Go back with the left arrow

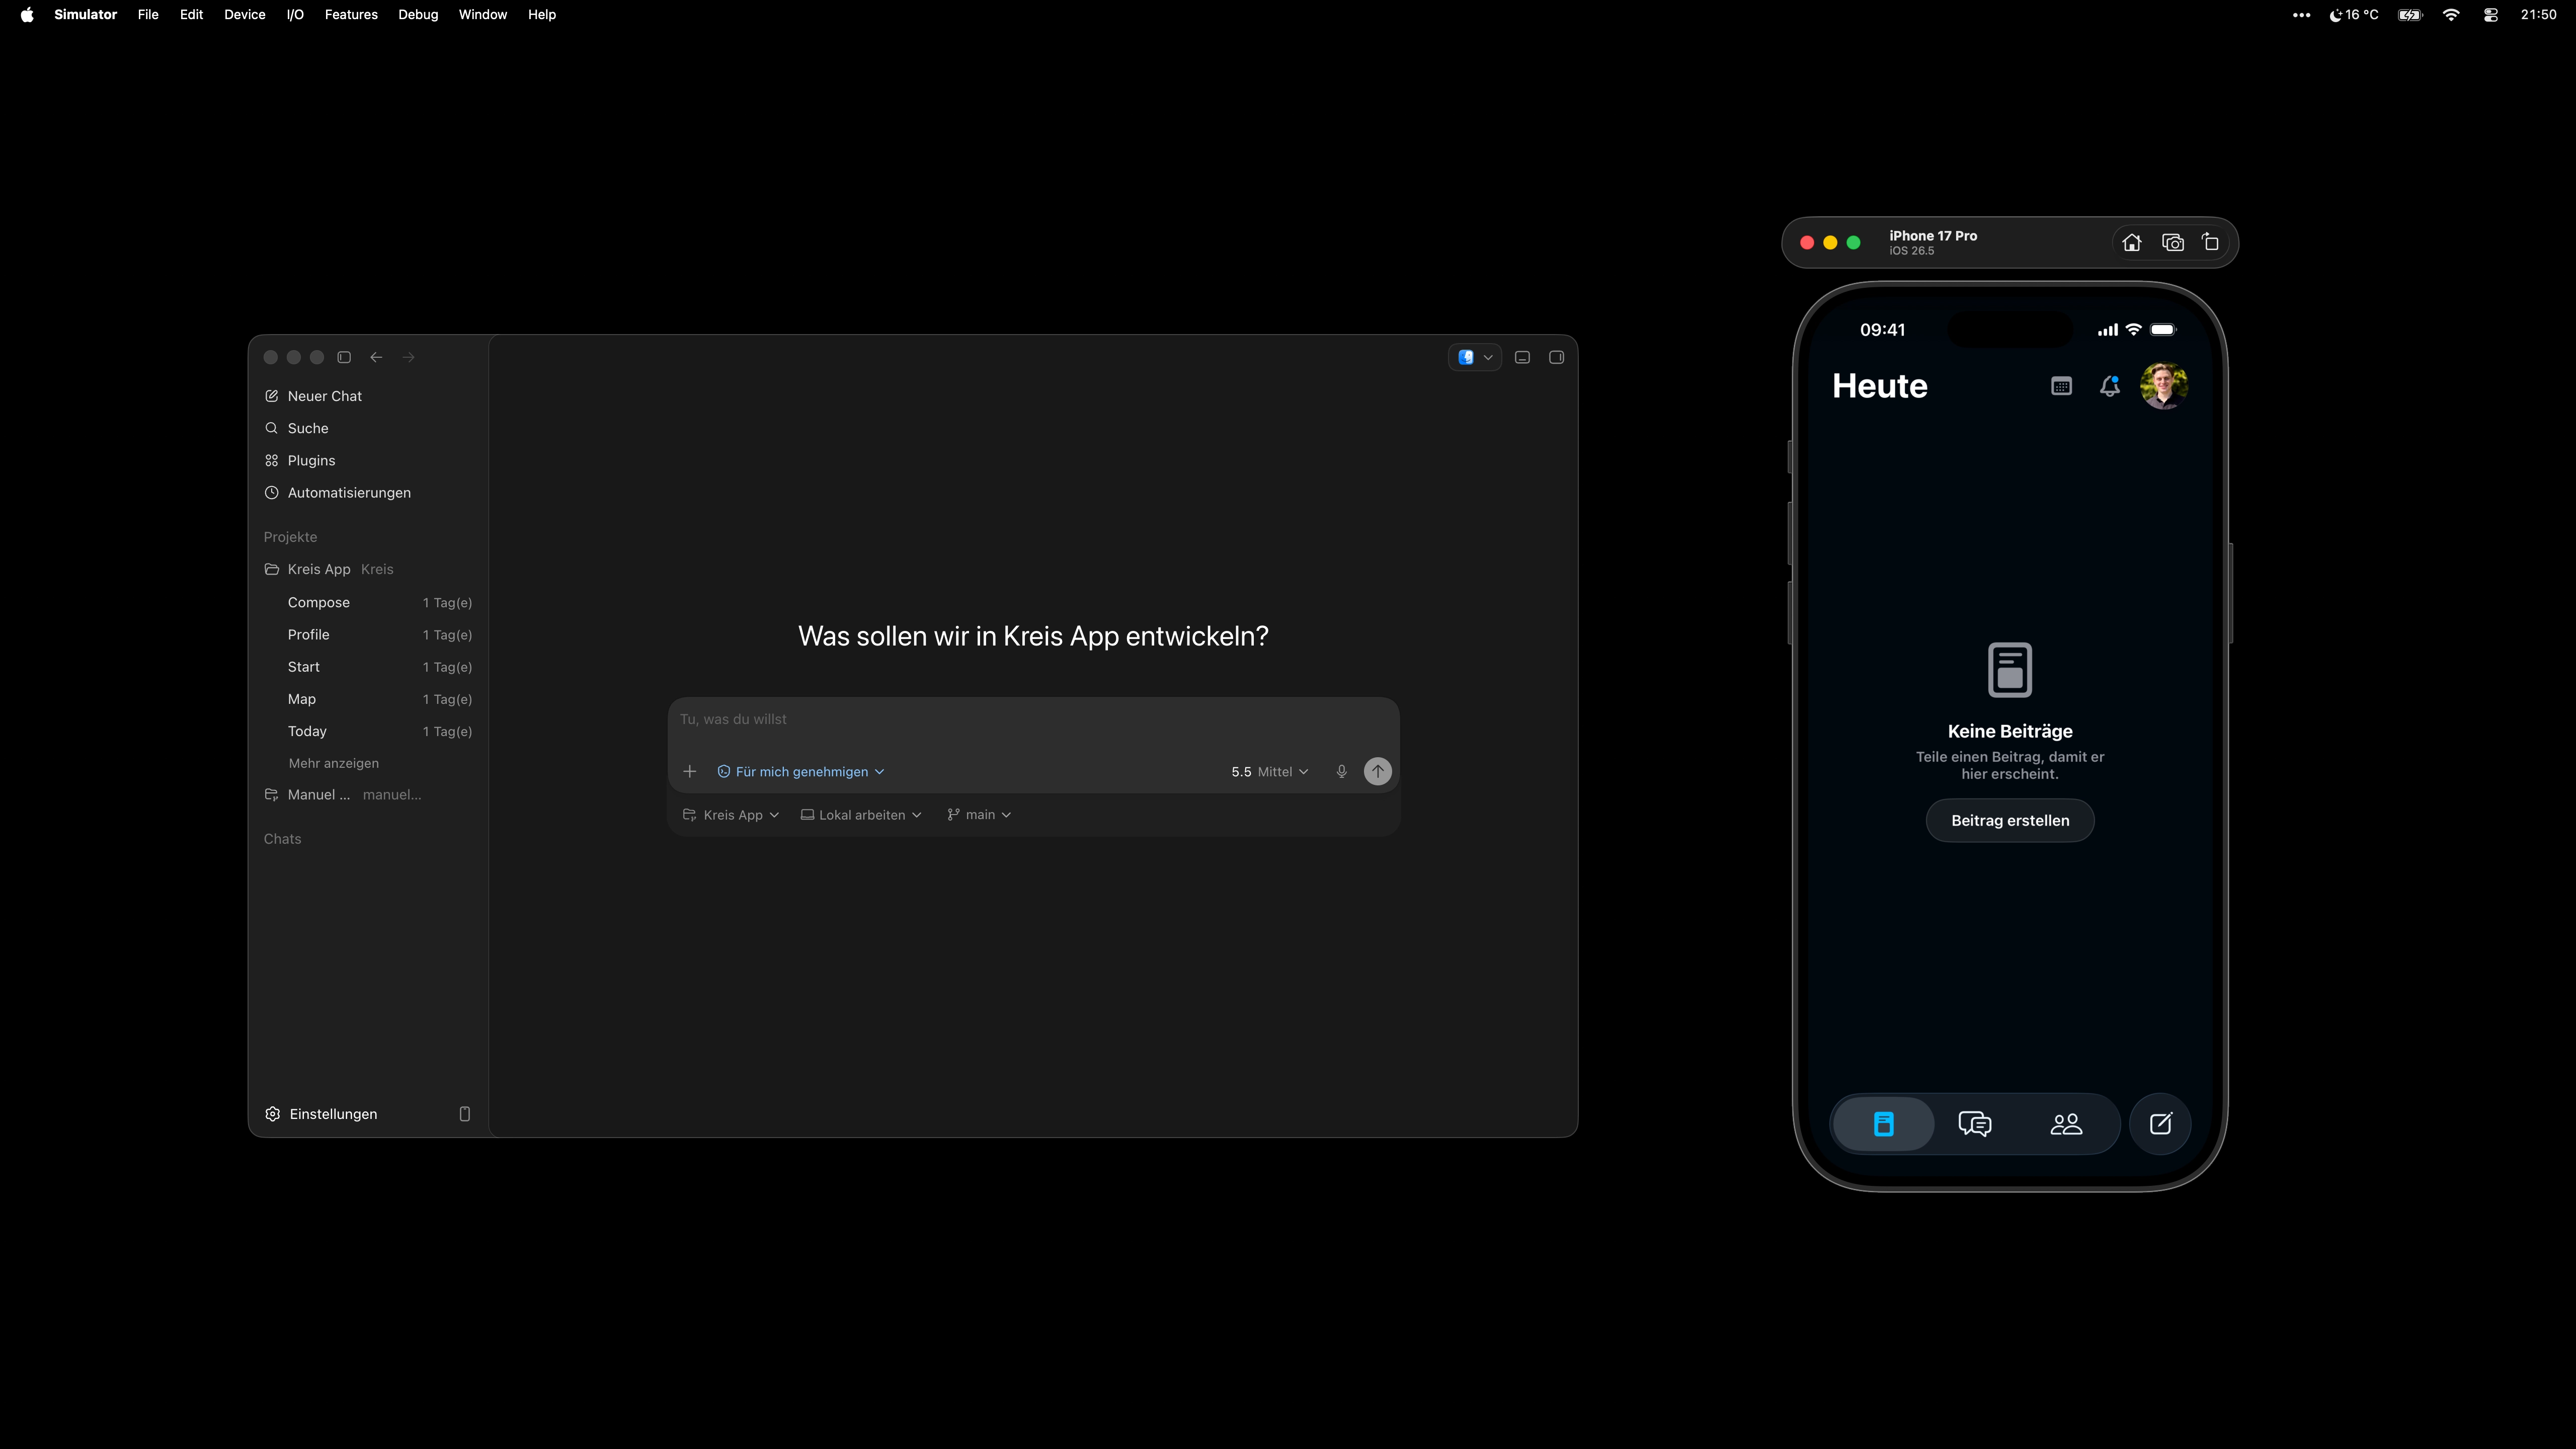coord(376,357)
